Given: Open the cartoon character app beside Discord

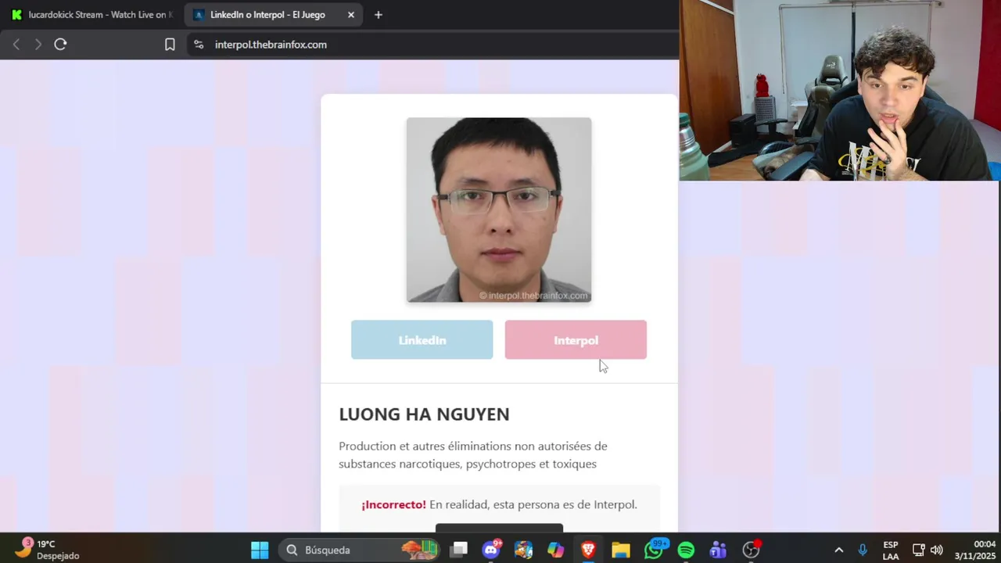Looking at the screenshot, I should click(x=524, y=550).
